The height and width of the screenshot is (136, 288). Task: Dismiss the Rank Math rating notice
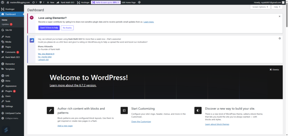coord(280,38)
